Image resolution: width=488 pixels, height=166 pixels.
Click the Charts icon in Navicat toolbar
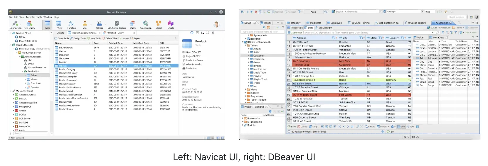[171, 24]
